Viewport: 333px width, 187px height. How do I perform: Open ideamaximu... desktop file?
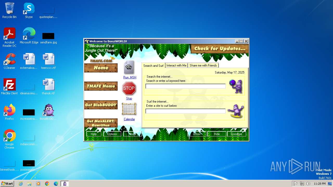(29, 89)
